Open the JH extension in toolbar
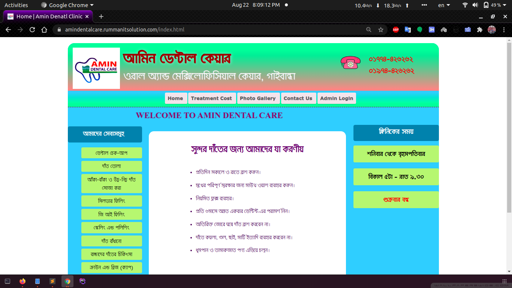The height and width of the screenshot is (288, 512). click(x=431, y=30)
